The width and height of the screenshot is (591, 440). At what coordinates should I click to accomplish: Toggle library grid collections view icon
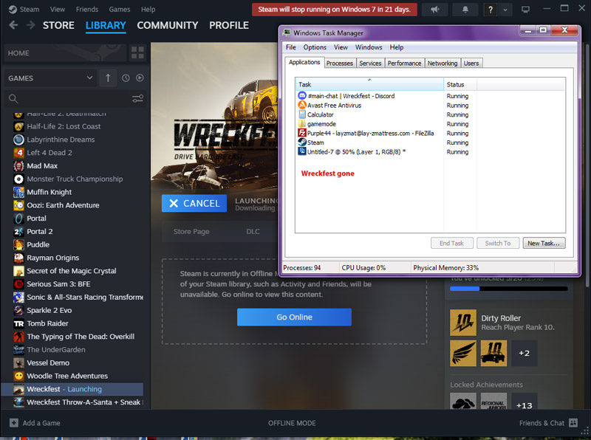tap(137, 52)
